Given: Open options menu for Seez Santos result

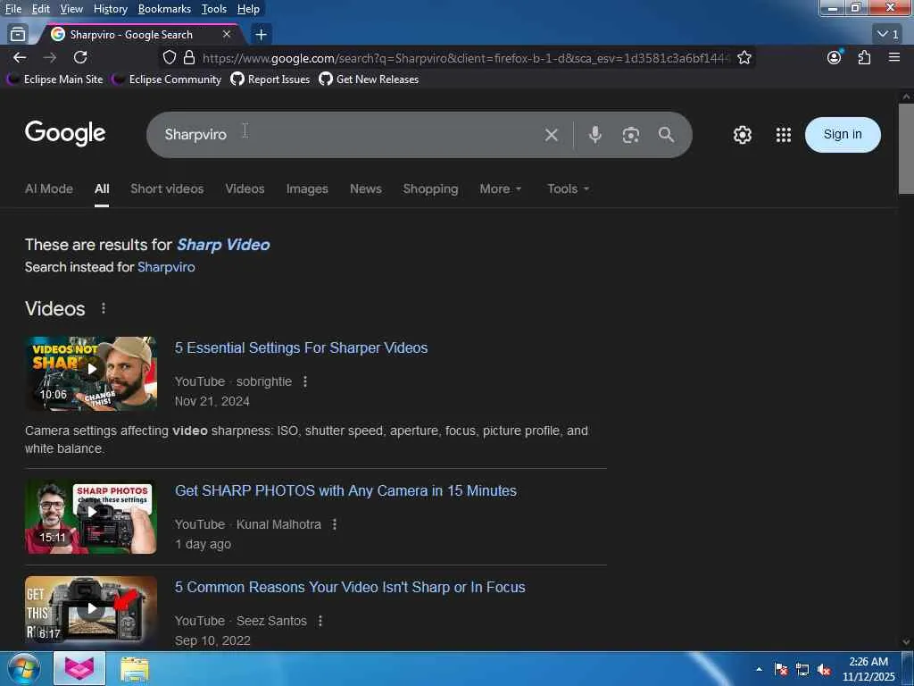Looking at the screenshot, I should [320, 621].
